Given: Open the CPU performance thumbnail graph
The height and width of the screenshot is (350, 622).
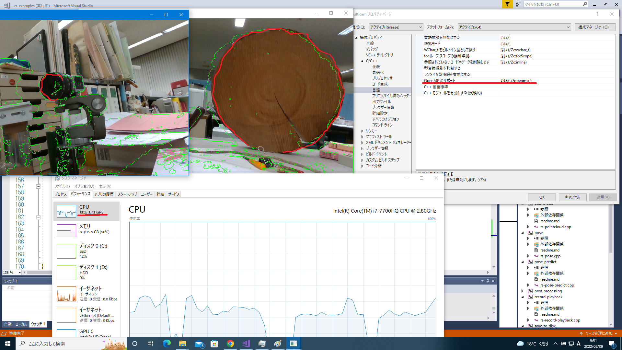Looking at the screenshot, I should pyautogui.click(x=66, y=211).
